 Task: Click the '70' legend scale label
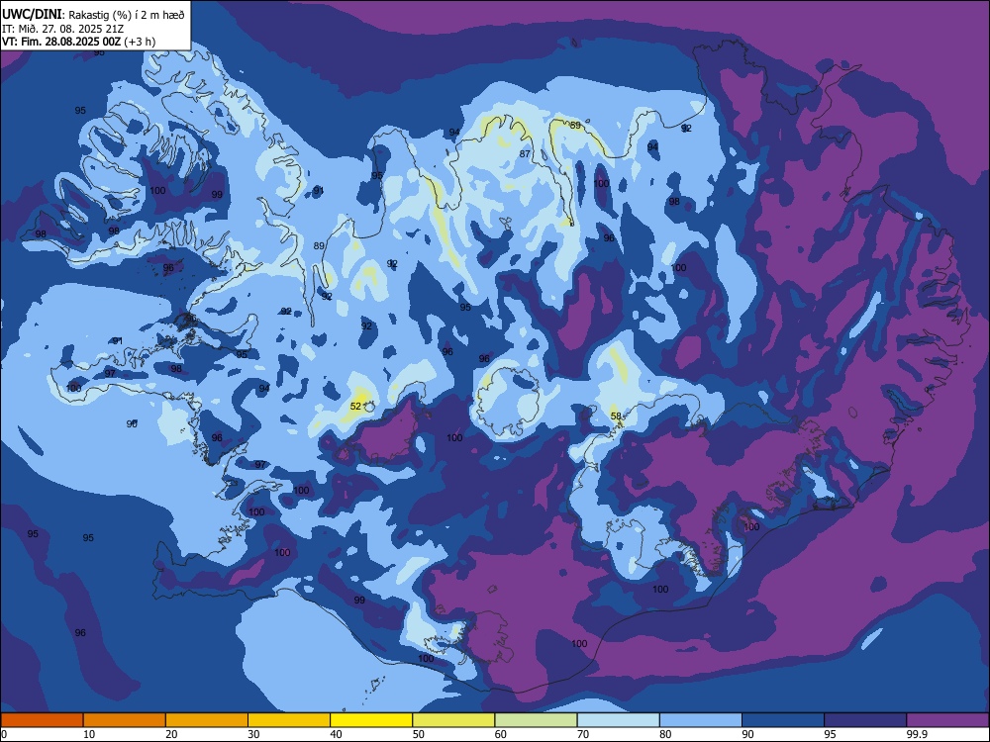tap(583, 734)
